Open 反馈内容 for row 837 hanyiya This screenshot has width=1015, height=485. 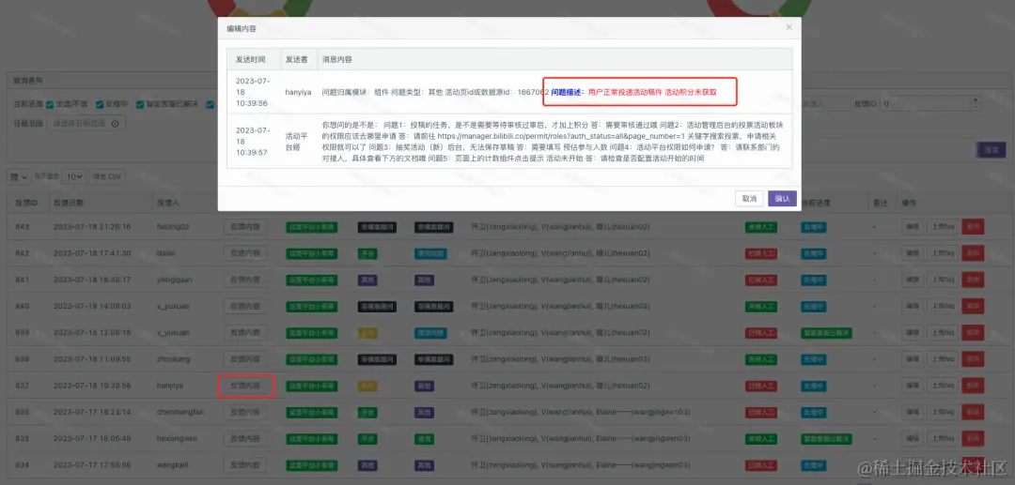244,386
